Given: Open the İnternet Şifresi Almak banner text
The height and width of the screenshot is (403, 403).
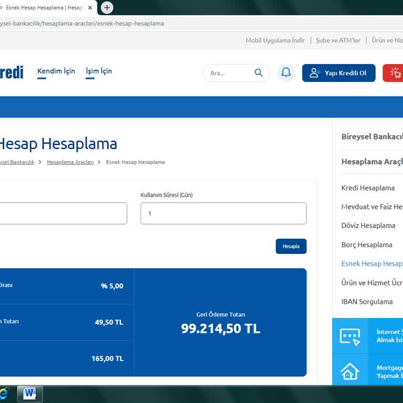Looking at the screenshot, I should pos(390,336).
